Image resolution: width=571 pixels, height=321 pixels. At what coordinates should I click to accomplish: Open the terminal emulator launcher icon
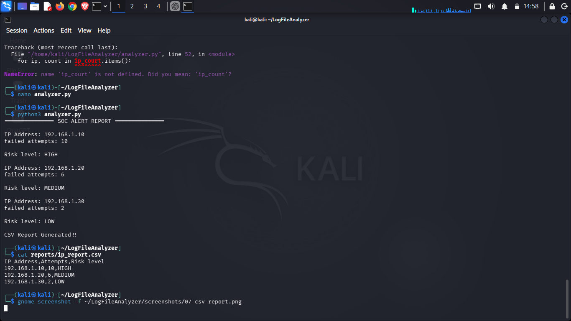point(97,6)
